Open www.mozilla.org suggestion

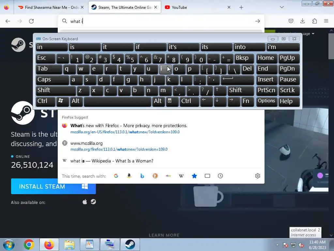pyautogui.click(x=161, y=146)
